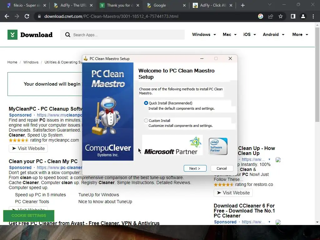Open 'Nice to know about TuneUp' link

click(x=105, y=202)
